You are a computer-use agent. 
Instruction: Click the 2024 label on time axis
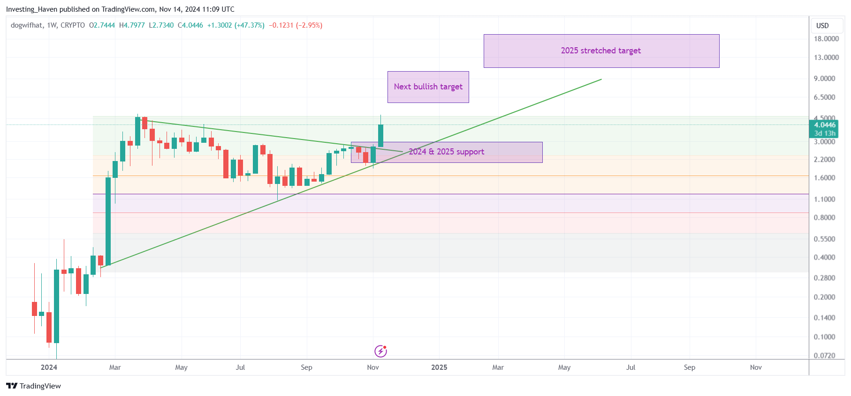[49, 367]
